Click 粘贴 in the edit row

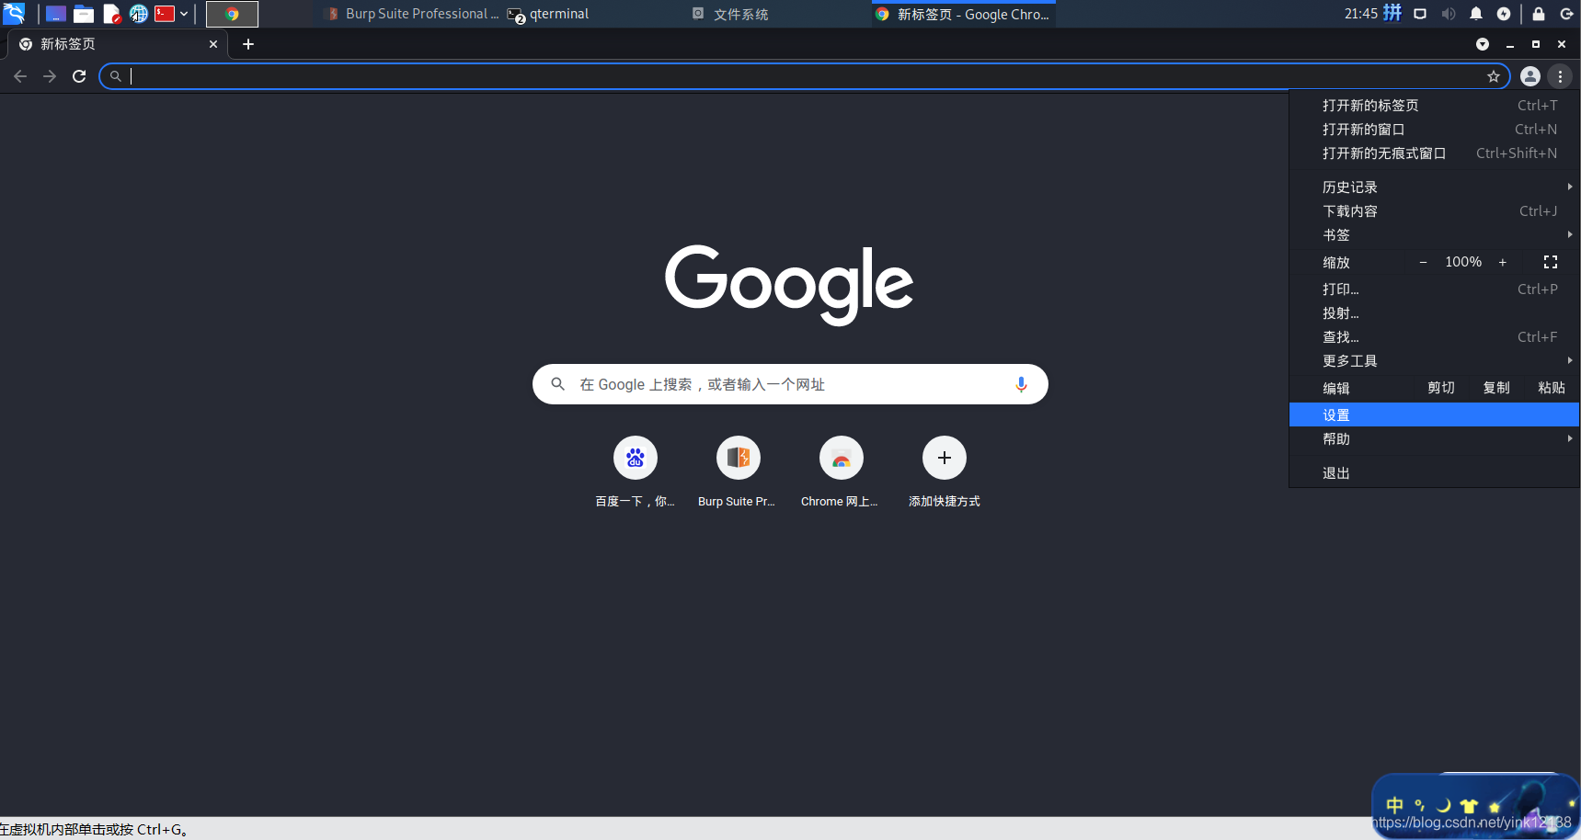(1552, 388)
